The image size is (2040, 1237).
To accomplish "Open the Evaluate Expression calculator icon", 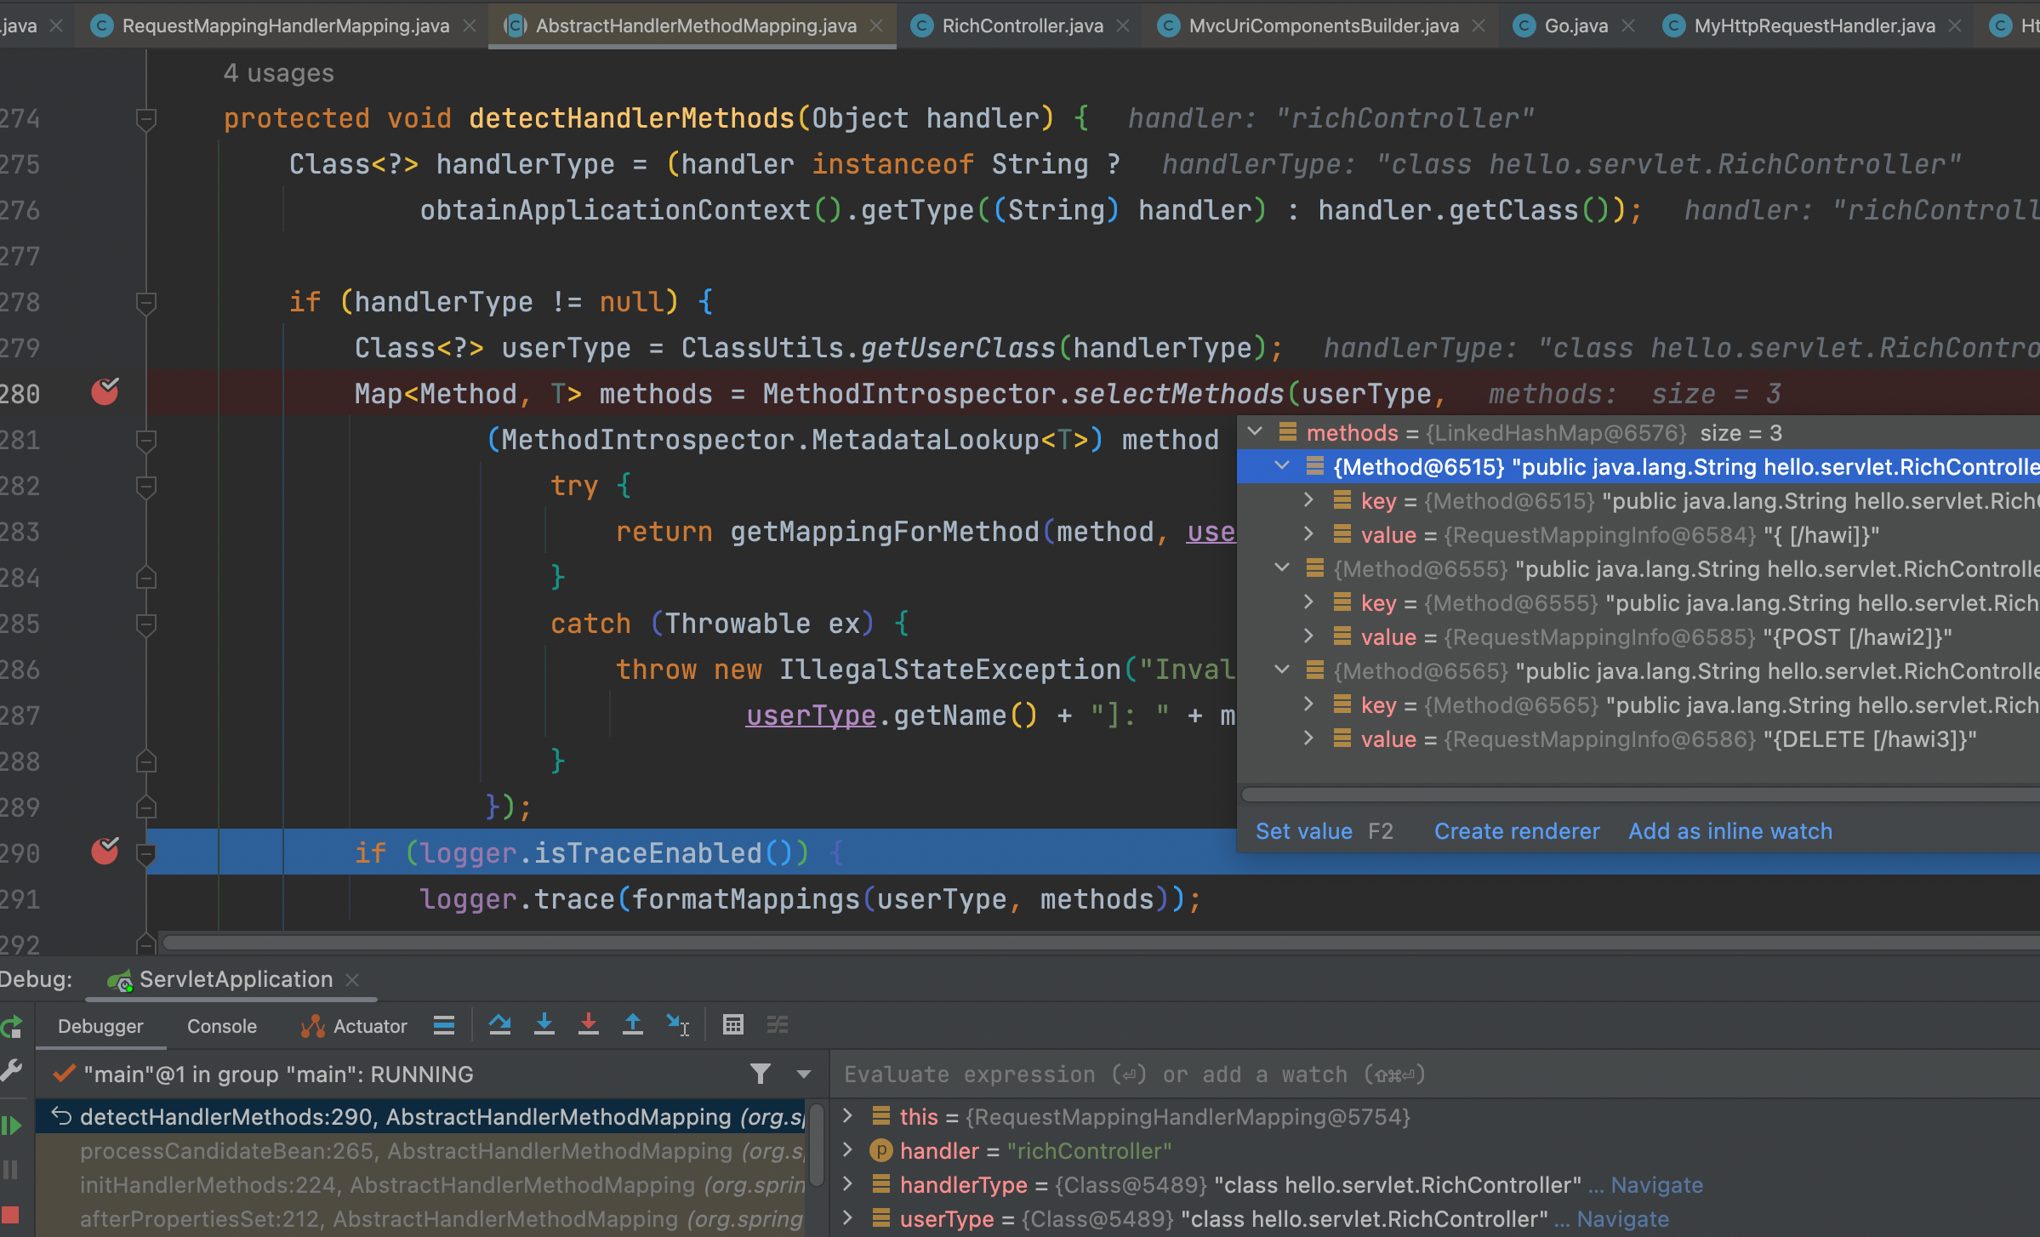I will point(733,1025).
